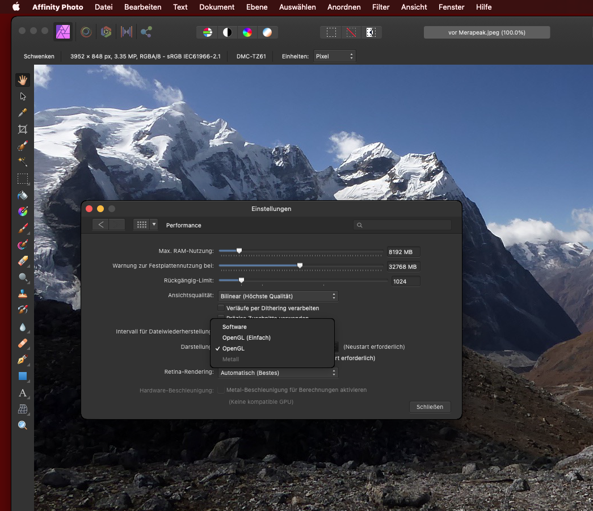Open the Ansicht menu
The image size is (593, 511).
point(414,7)
